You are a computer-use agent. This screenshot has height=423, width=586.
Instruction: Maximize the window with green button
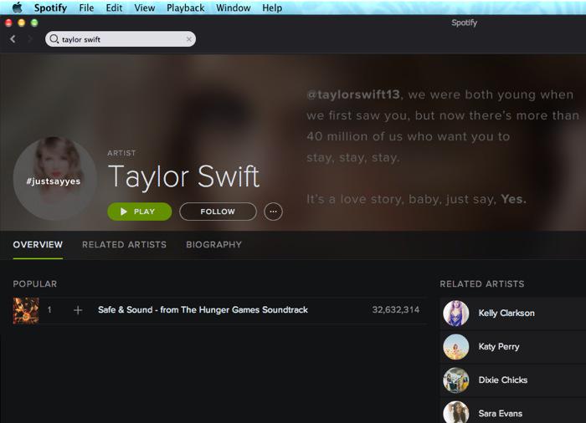[x=34, y=23]
